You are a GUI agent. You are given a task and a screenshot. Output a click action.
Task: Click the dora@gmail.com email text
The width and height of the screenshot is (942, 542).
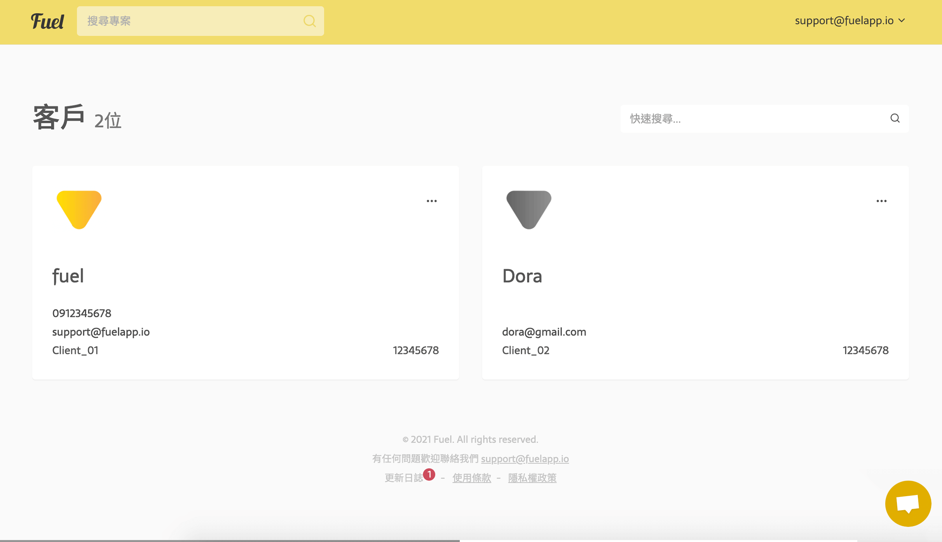coord(544,332)
